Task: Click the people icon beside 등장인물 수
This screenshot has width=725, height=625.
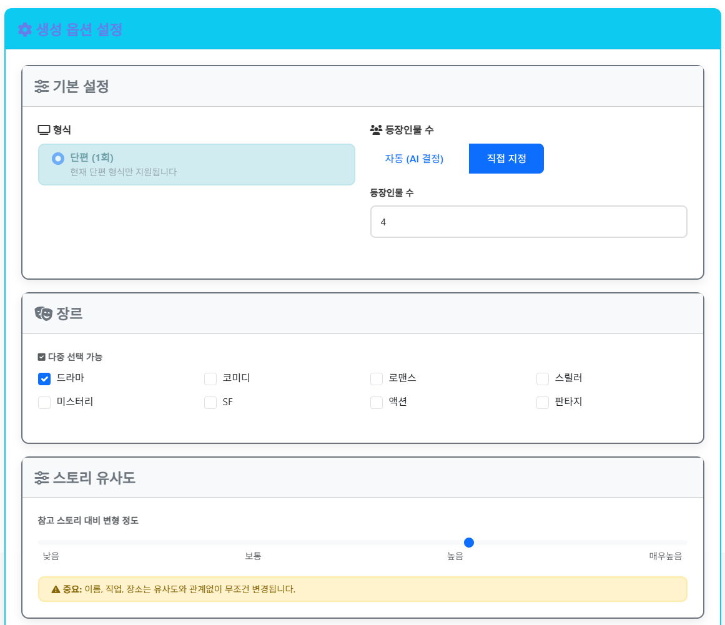Action: [377, 130]
